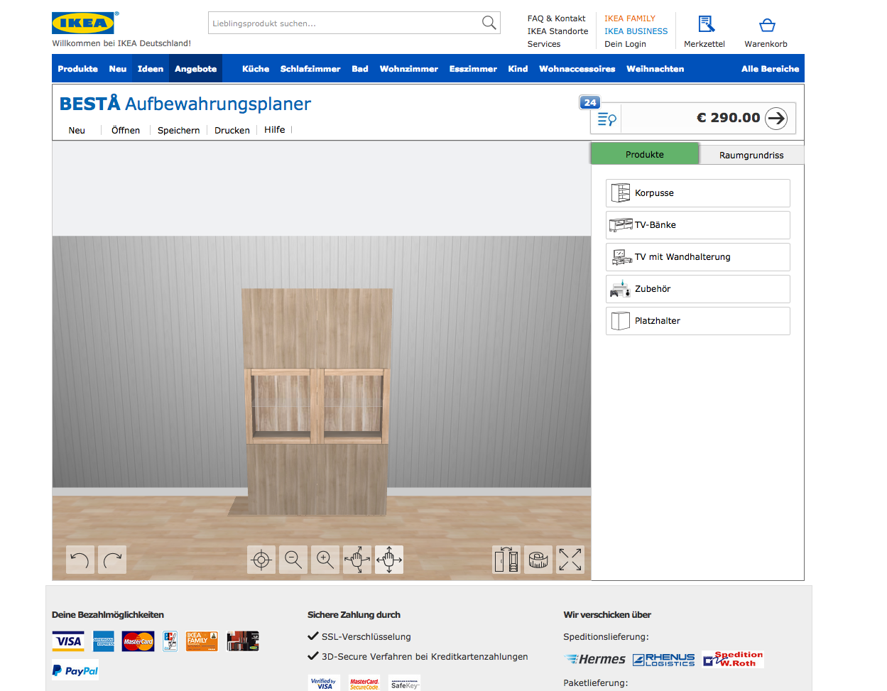Click the American Express payment logo

104,641
